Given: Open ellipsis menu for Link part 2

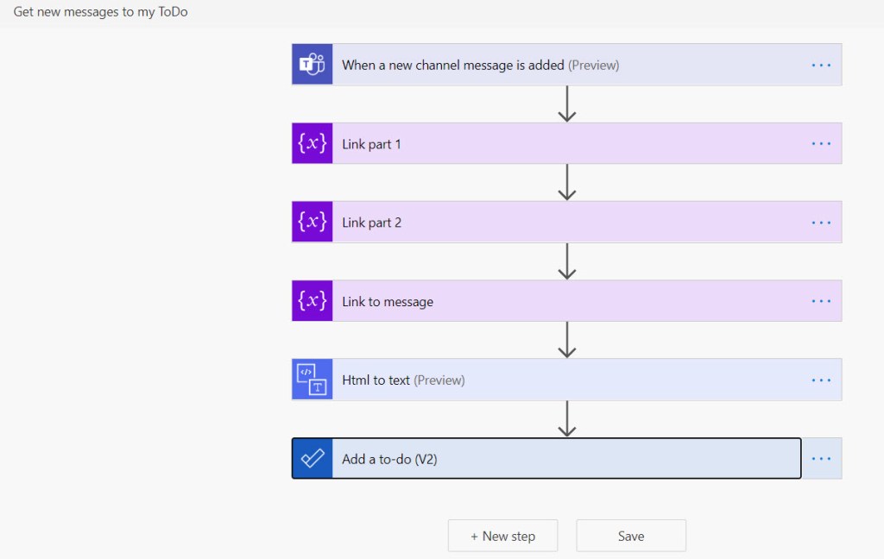Looking at the screenshot, I should click(821, 223).
